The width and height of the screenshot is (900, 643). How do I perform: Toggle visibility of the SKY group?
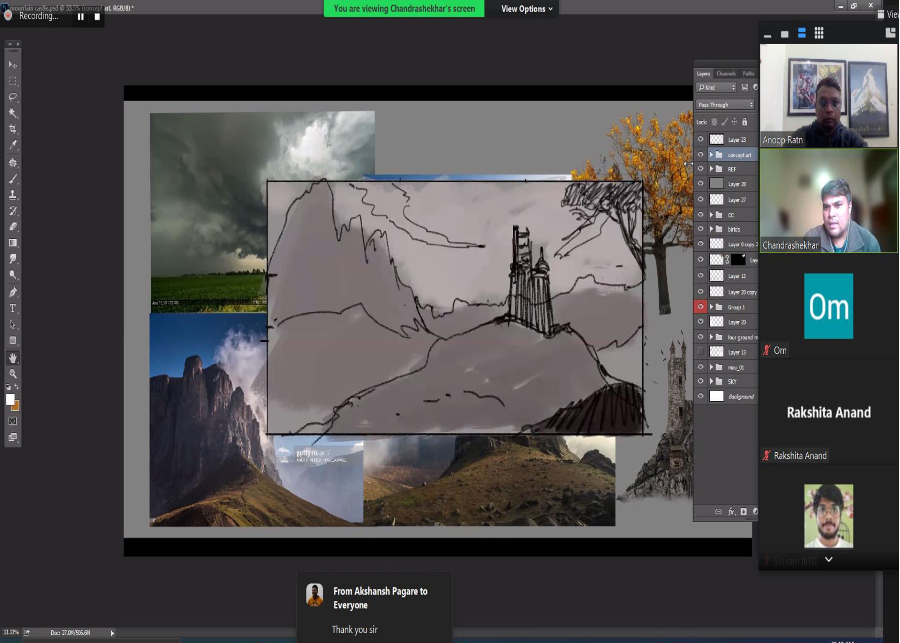[701, 381]
